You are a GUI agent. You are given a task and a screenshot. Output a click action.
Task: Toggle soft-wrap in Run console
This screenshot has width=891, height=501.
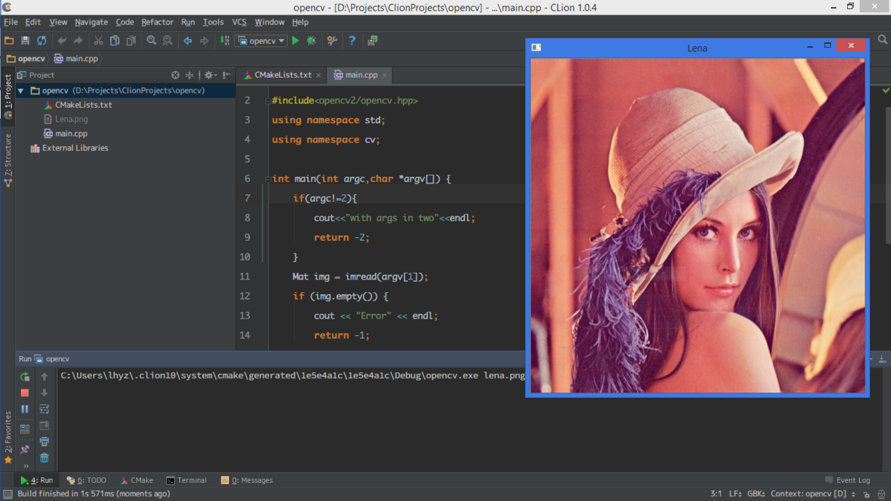tap(45, 409)
